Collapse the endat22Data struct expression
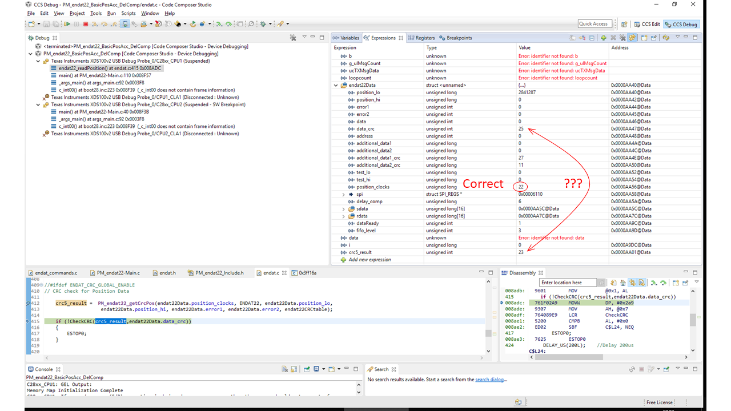731x411 pixels. 336,85
